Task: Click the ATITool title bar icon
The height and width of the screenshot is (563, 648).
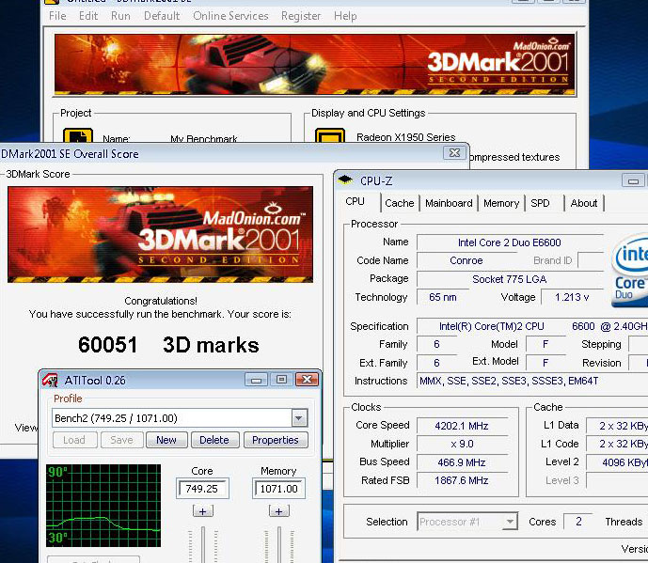Action: (50, 380)
